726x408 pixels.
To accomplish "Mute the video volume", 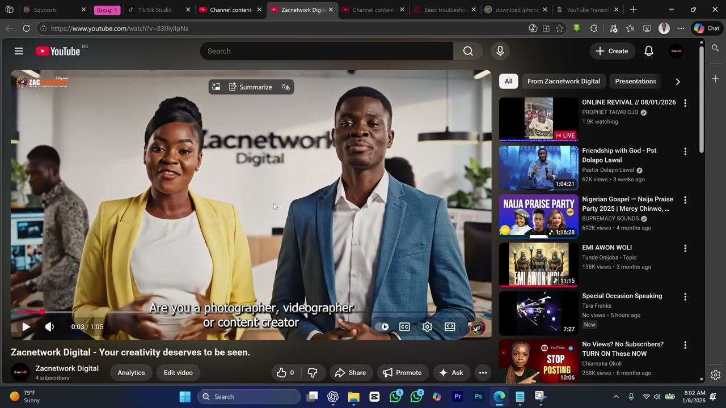I will coord(50,327).
